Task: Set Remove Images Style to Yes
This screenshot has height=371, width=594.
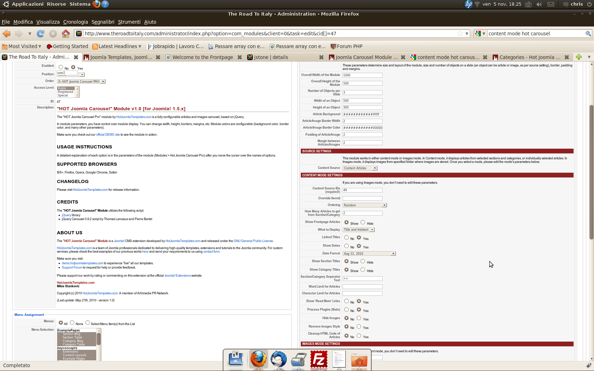Action: 359,326
